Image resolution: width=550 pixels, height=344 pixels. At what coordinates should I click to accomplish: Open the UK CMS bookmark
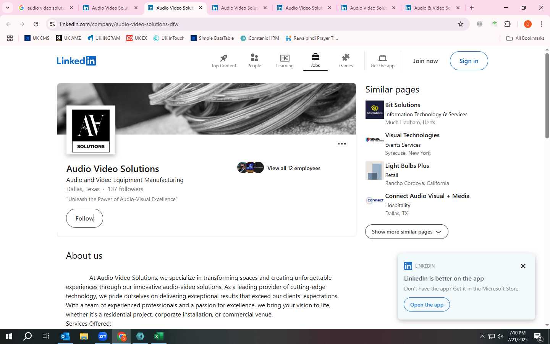pyautogui.click(x=37, y=38)
